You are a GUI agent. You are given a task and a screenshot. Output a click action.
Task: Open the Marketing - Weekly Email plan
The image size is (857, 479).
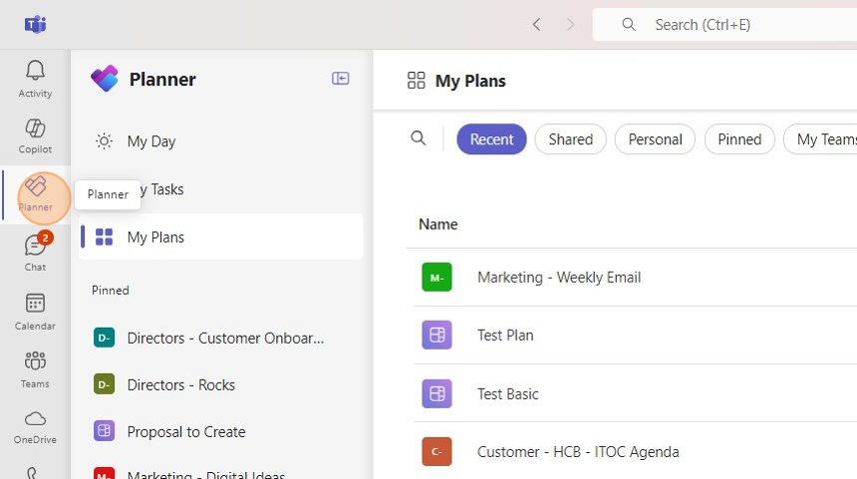(x=559, y=277)
